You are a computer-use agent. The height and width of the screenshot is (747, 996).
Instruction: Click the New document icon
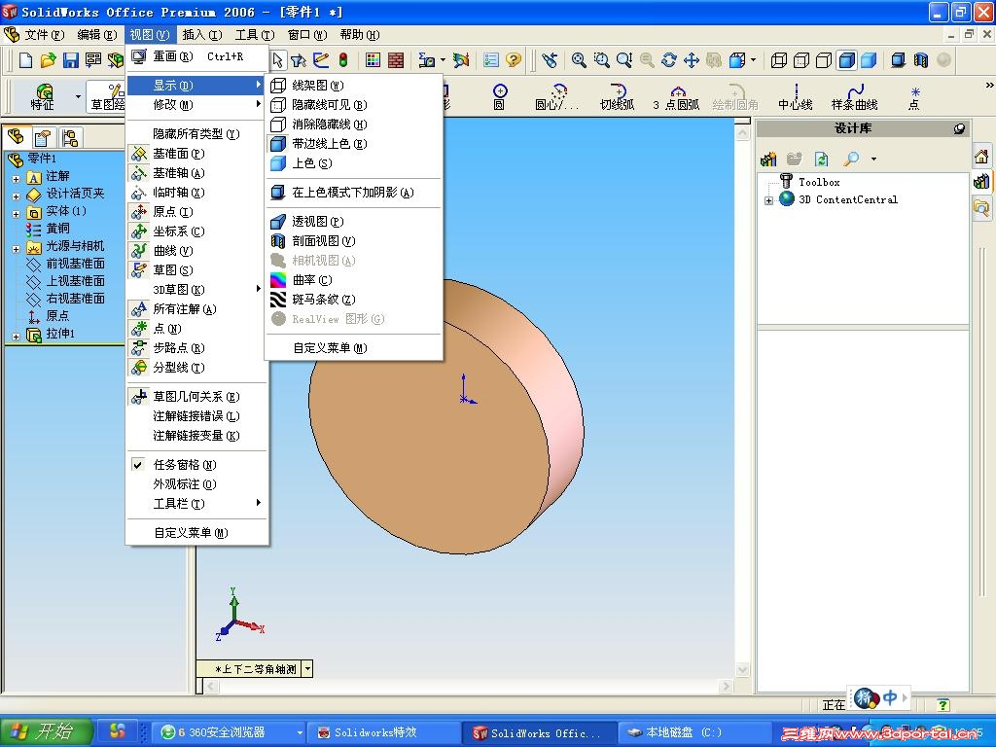pyautogui.click(x=26, y=60)
